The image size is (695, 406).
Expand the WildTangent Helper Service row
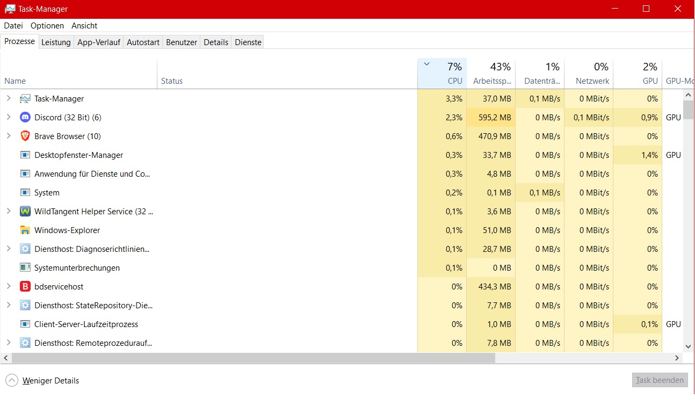tap(9, 212)
